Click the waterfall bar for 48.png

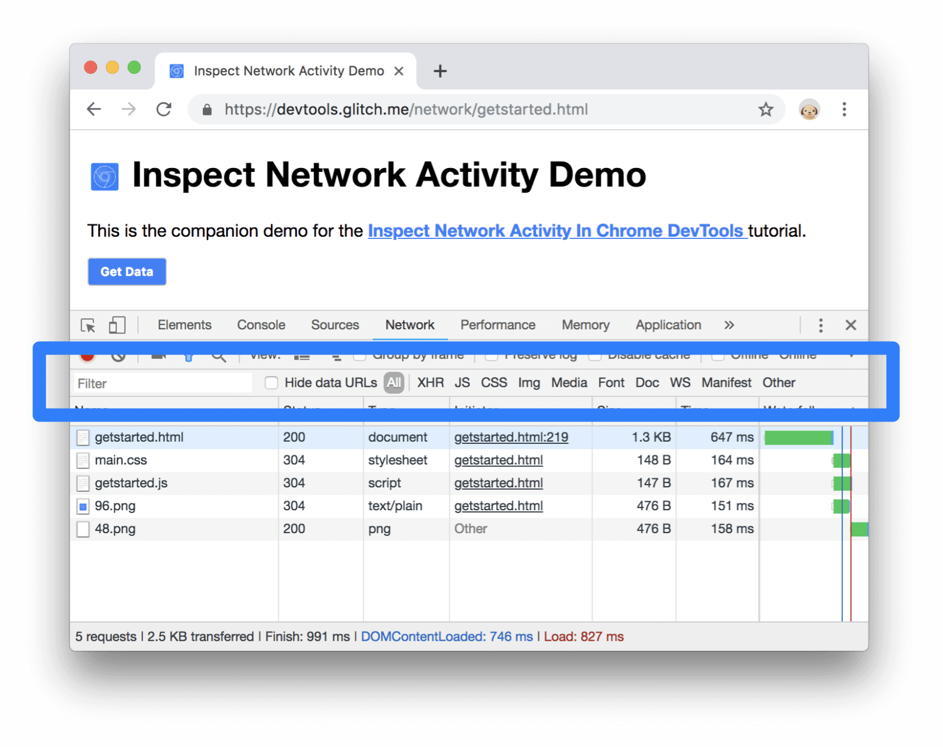(859, 529)
